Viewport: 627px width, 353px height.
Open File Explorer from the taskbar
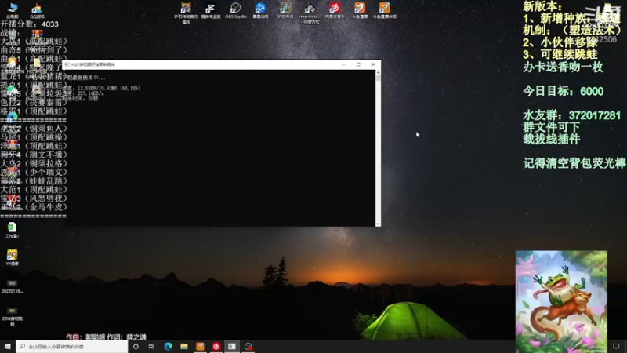coord(184,347)
